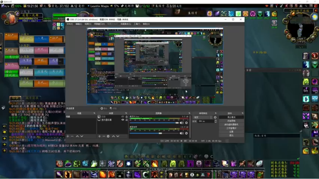This screenshot has width=319, height=179.
Task: Switch to the 战斗记录 chat tab in game
Action: coord(32,98)
